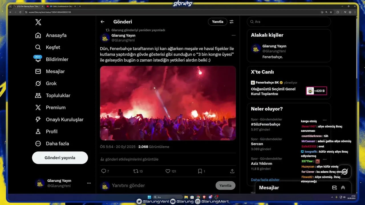Open Premium page in sidebar
The image size is (365, 205).
click(50, 107)
